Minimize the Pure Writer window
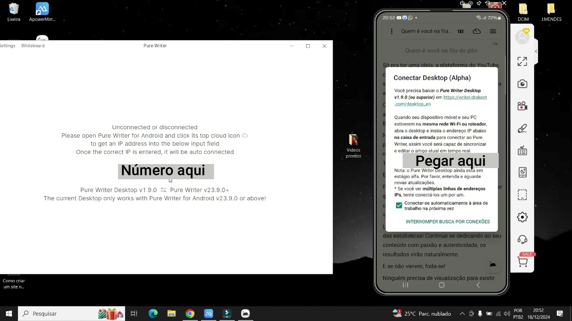 [x=292, y=46]
